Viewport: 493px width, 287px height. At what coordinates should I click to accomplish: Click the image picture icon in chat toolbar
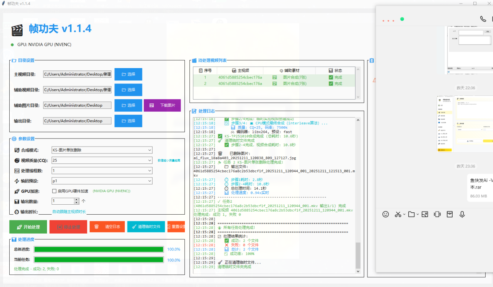[424, 214]
